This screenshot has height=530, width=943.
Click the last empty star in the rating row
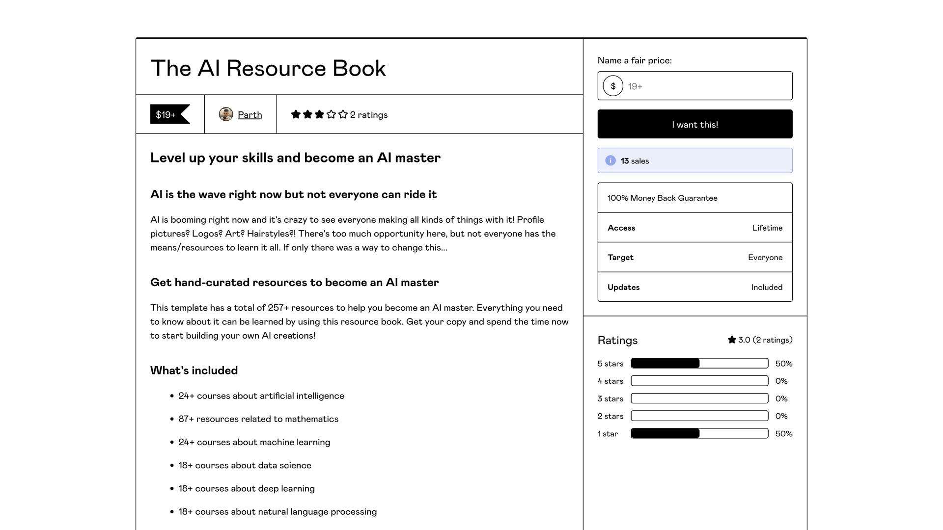(343, 114)
